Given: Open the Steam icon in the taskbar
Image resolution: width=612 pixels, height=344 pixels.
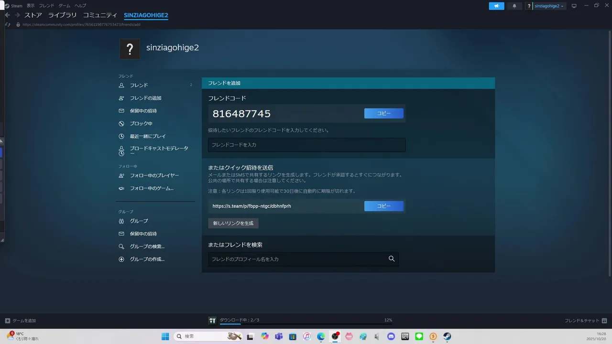Looking at the screenshot, I should [x=447, y=336].
